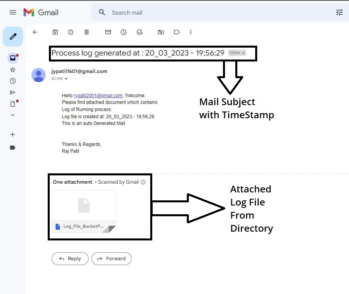The image size is (349, 294).
Task: Click the Log_File_BucketP... file name
Action: click(83, 226)
